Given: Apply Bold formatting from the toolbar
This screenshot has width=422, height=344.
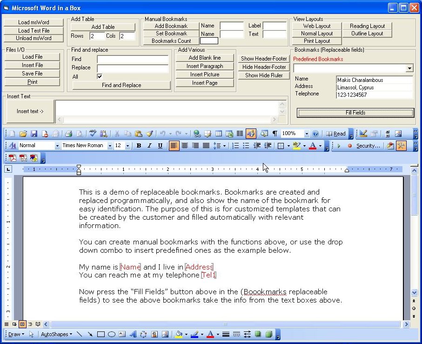Looking at the screenshot, I should (x=139, y=146).
